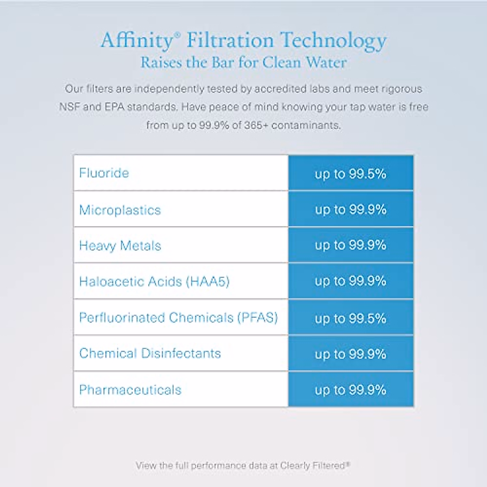The width and height of the screenshot is (487, 487).
Task: Click Heavy Metals' up to 99.9% cell
Action: pyautogui.click(x=351, y=245)
